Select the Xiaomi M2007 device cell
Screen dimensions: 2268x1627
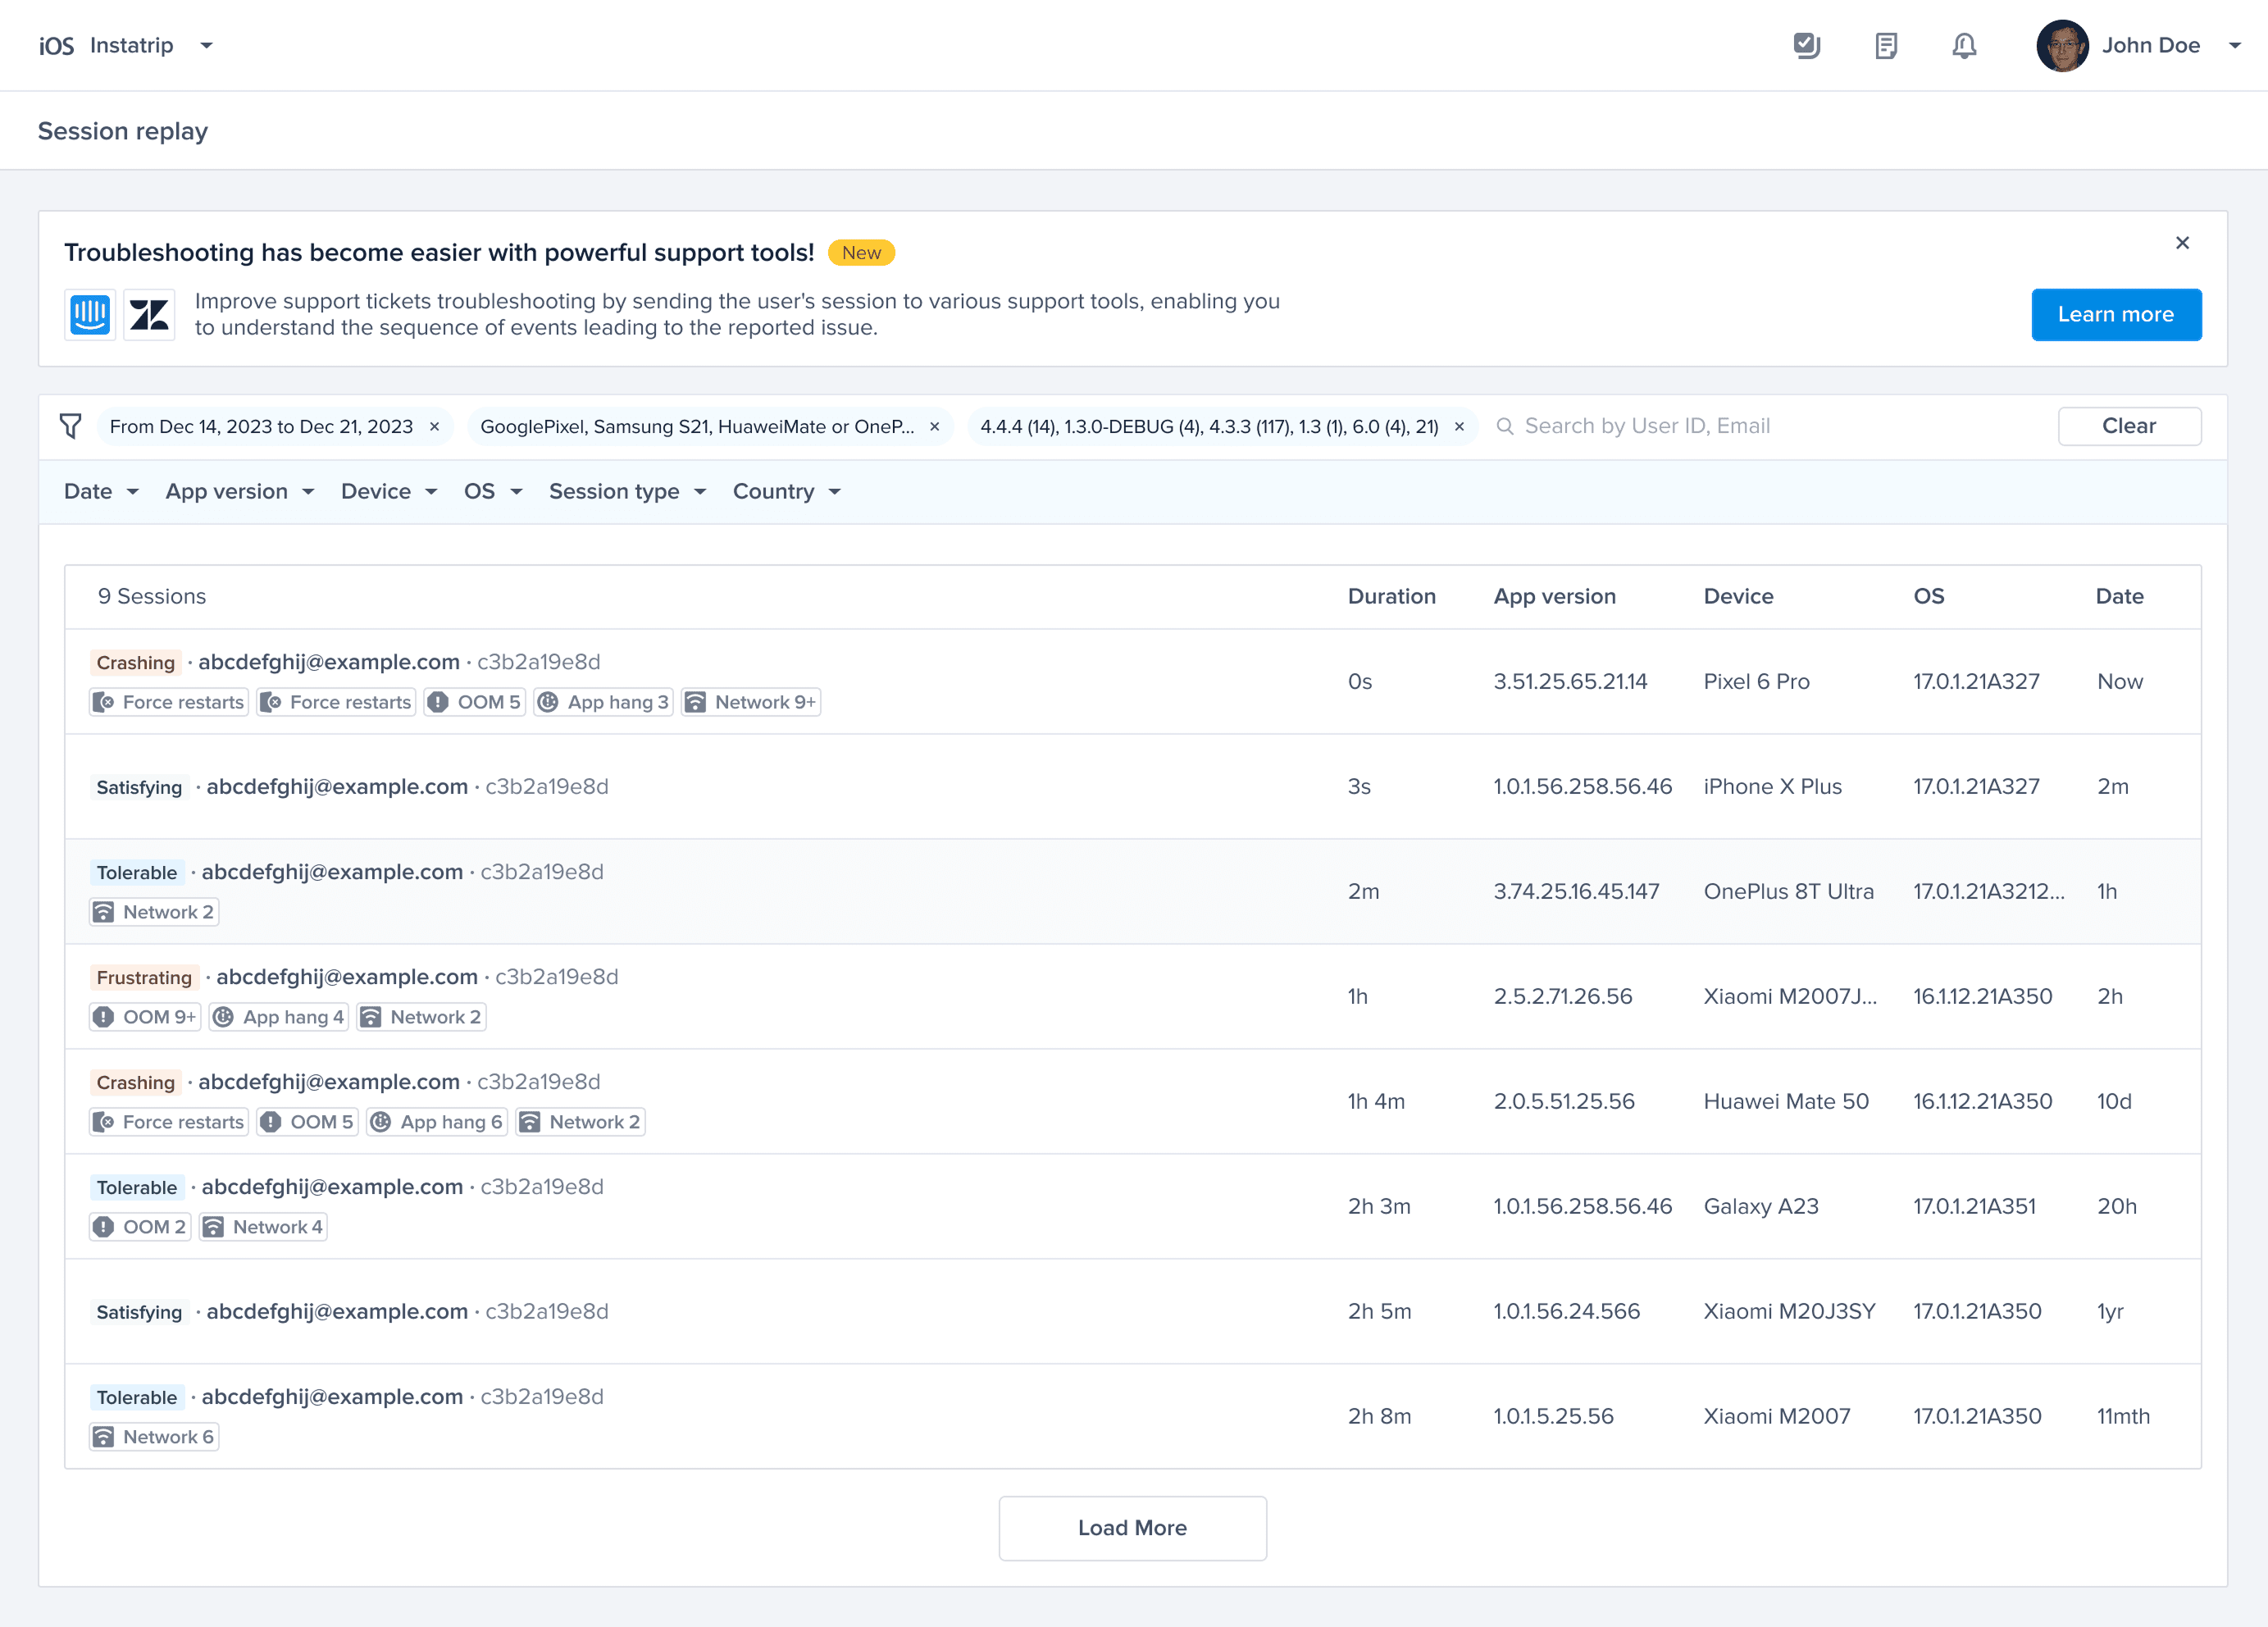(x=1776, y=1417)
